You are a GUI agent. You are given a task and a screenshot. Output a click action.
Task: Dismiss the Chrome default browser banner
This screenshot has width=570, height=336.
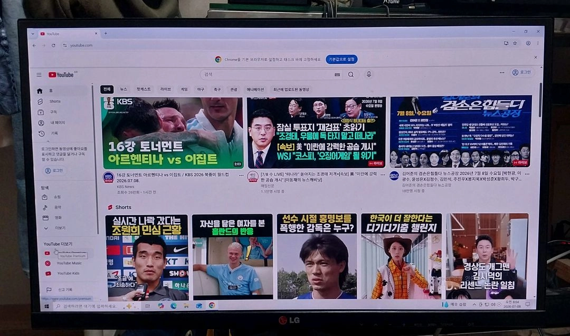[536, 57]
